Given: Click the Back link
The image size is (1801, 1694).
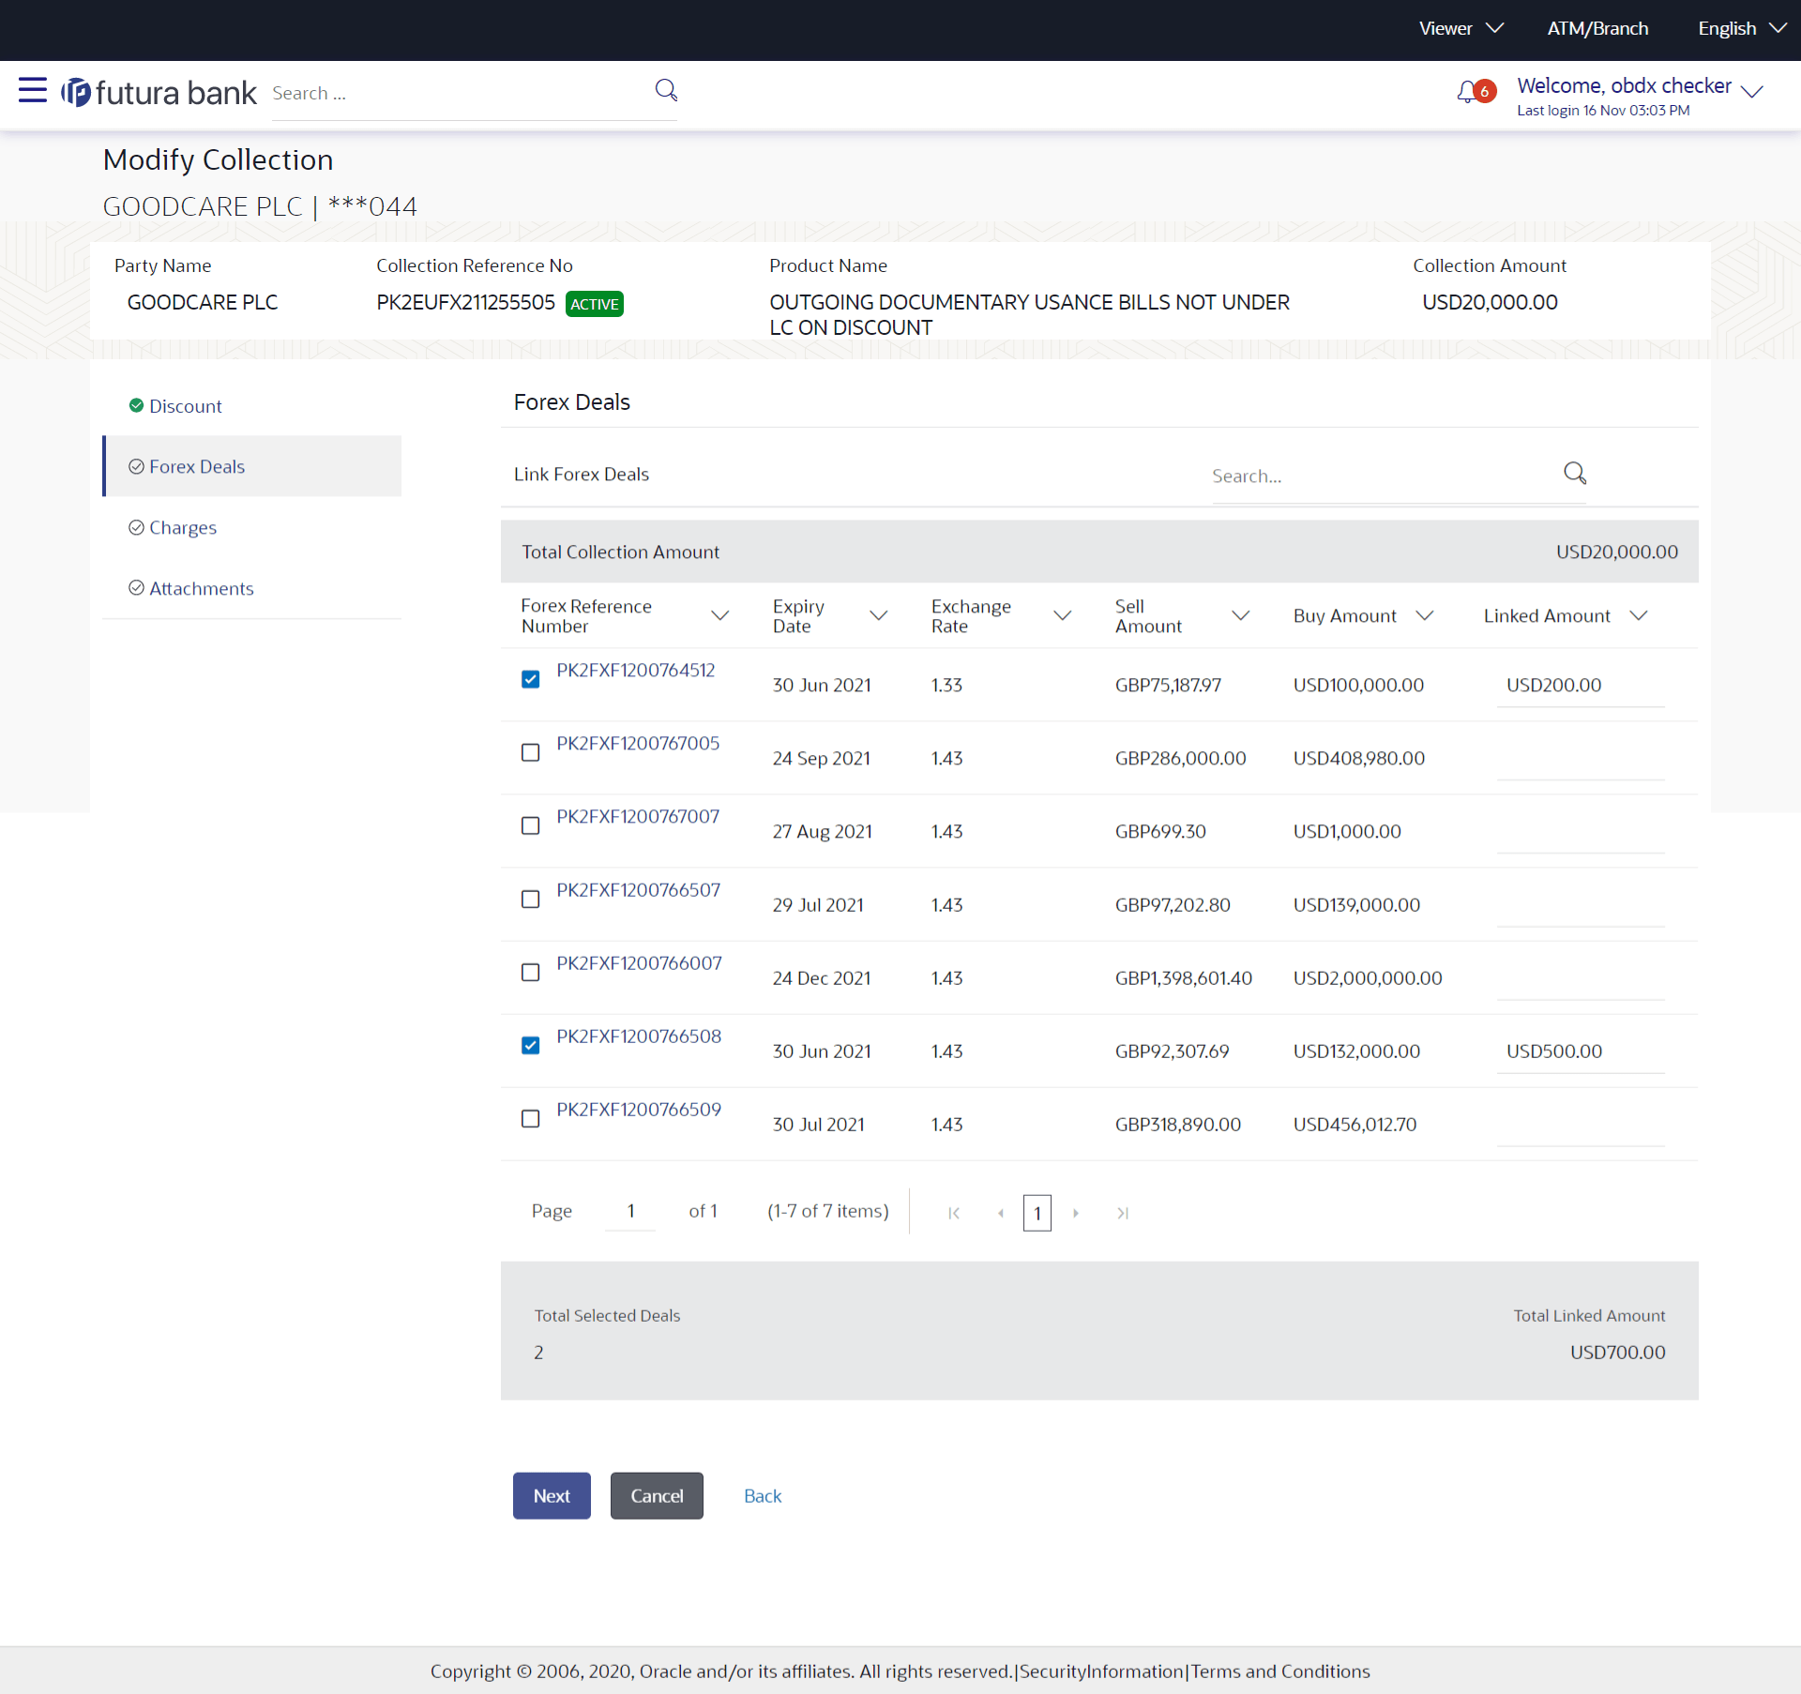Looking at the screenshot, I should (x=762, y=1496).
